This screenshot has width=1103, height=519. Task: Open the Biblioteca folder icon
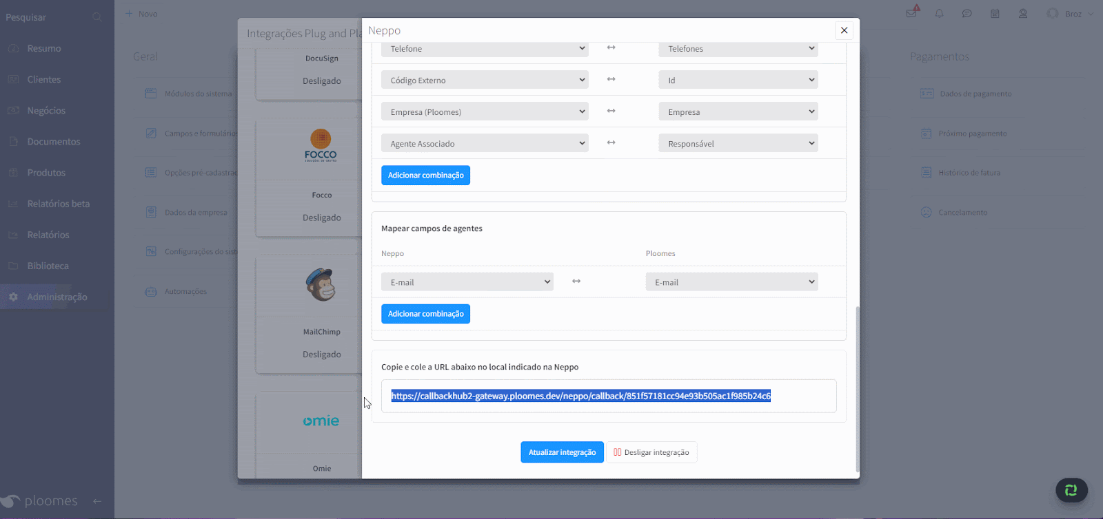pyautogui.click(x=13, y=266)
